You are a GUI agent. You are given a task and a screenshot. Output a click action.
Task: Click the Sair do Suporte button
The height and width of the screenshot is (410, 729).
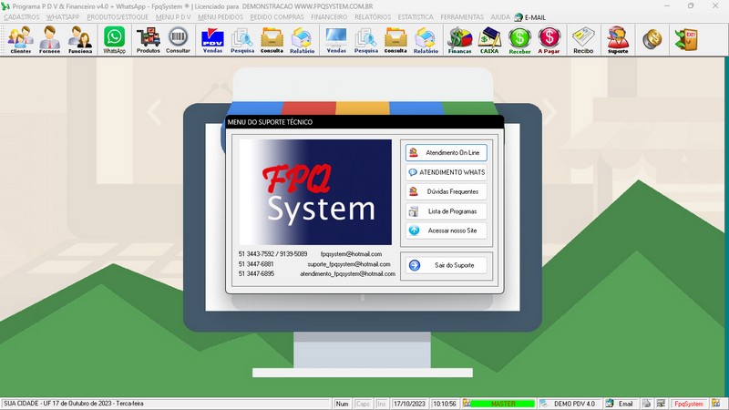coord(447,265)
